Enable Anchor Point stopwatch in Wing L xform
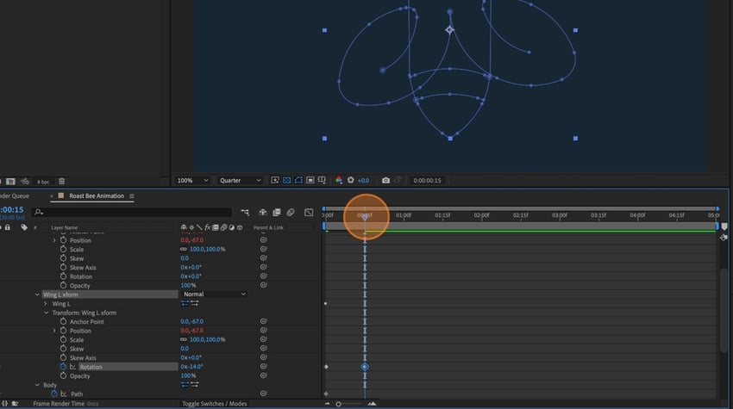 (63, 321)
